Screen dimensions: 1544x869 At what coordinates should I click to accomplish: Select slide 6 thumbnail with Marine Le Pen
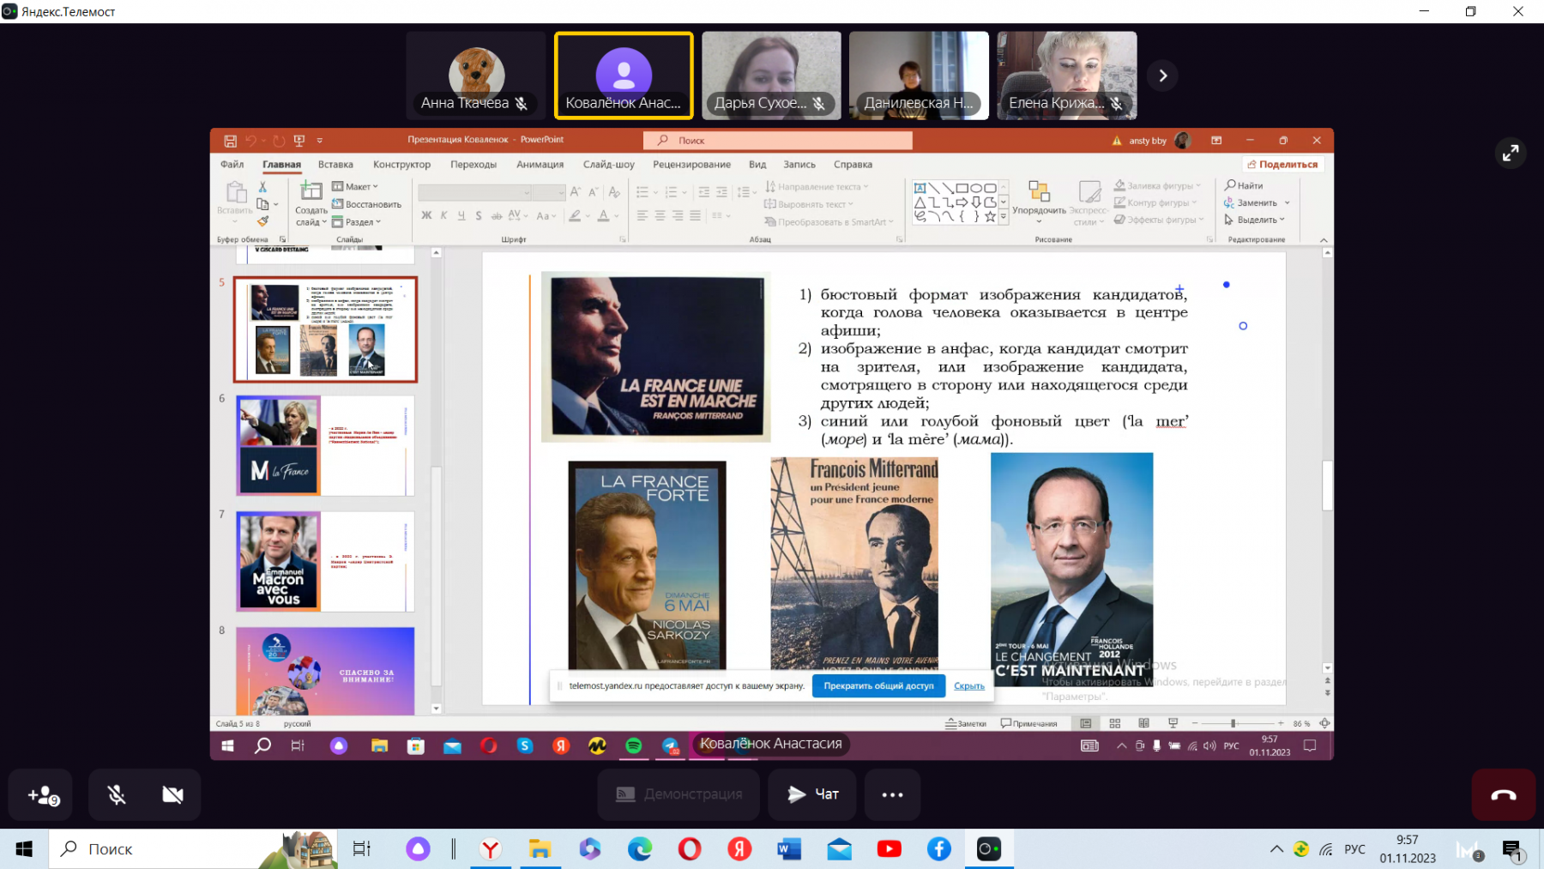pyautogui.click(x=325, y=446)
